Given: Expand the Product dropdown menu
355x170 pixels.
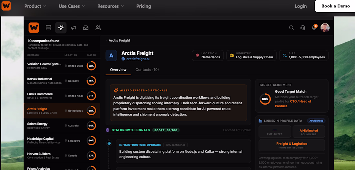Looking at the screenshot, I should [x=35, y=6].
